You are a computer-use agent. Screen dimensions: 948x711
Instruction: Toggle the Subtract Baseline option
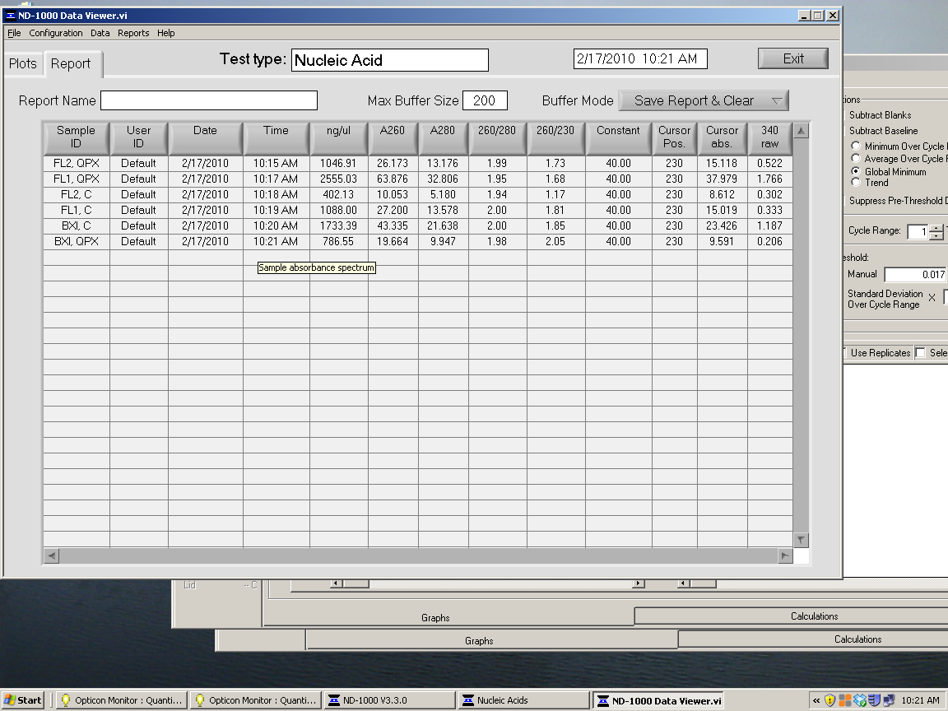883,131
